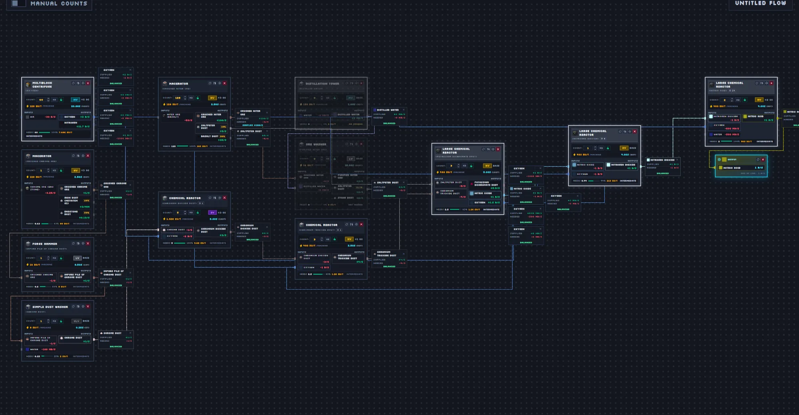Click the duplicate icon on the Output node
Viewport: 799px width, 415px height.
click(758, 160)
